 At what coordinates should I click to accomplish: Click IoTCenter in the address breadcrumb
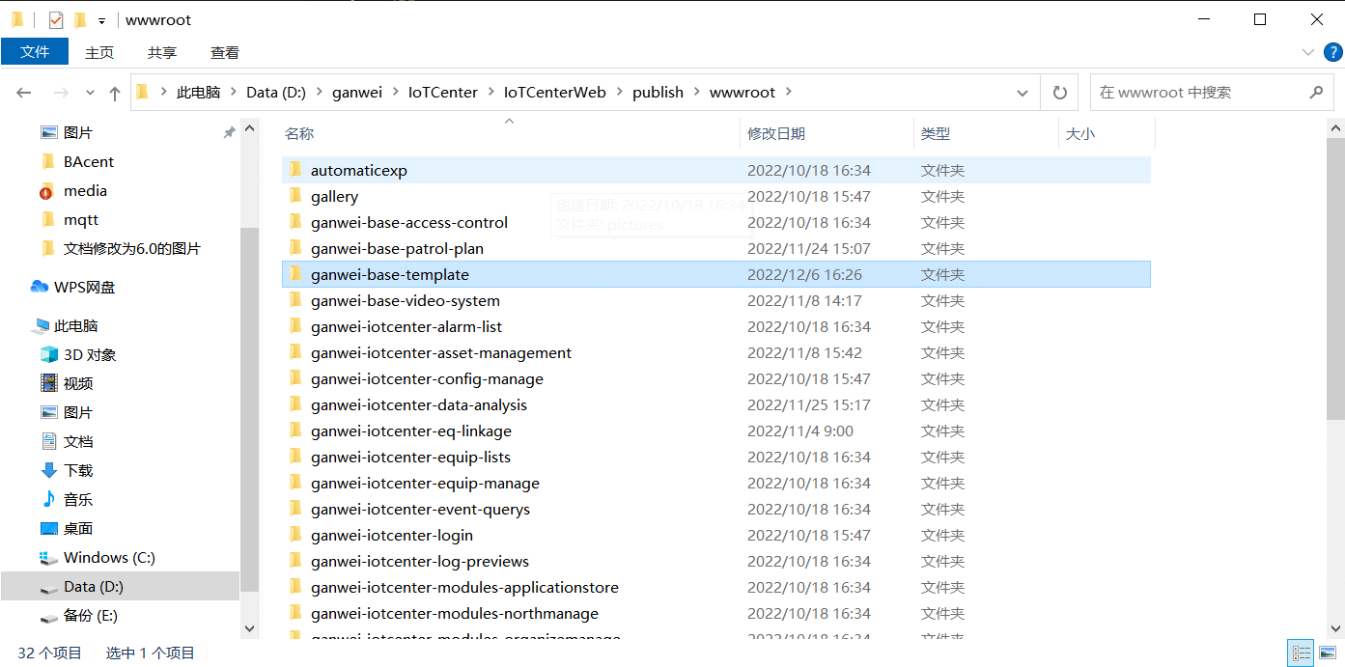click(x=443, y=93)
